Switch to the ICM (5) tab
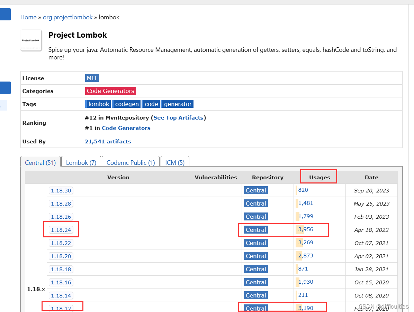The width and height of the screenshot is (414, 312). click(x=175, y=163)
